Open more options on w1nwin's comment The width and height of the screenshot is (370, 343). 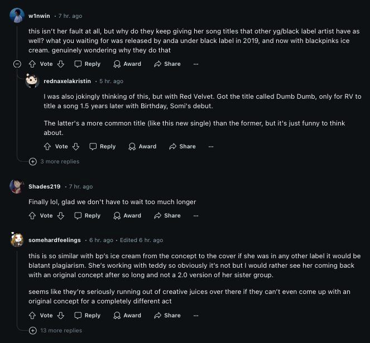click(196, 64)
